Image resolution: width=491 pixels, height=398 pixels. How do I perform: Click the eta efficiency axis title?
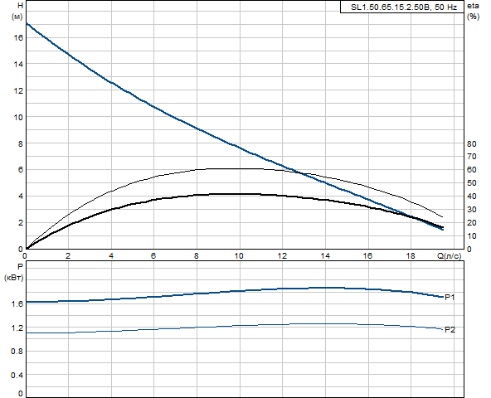click(473, 6)
